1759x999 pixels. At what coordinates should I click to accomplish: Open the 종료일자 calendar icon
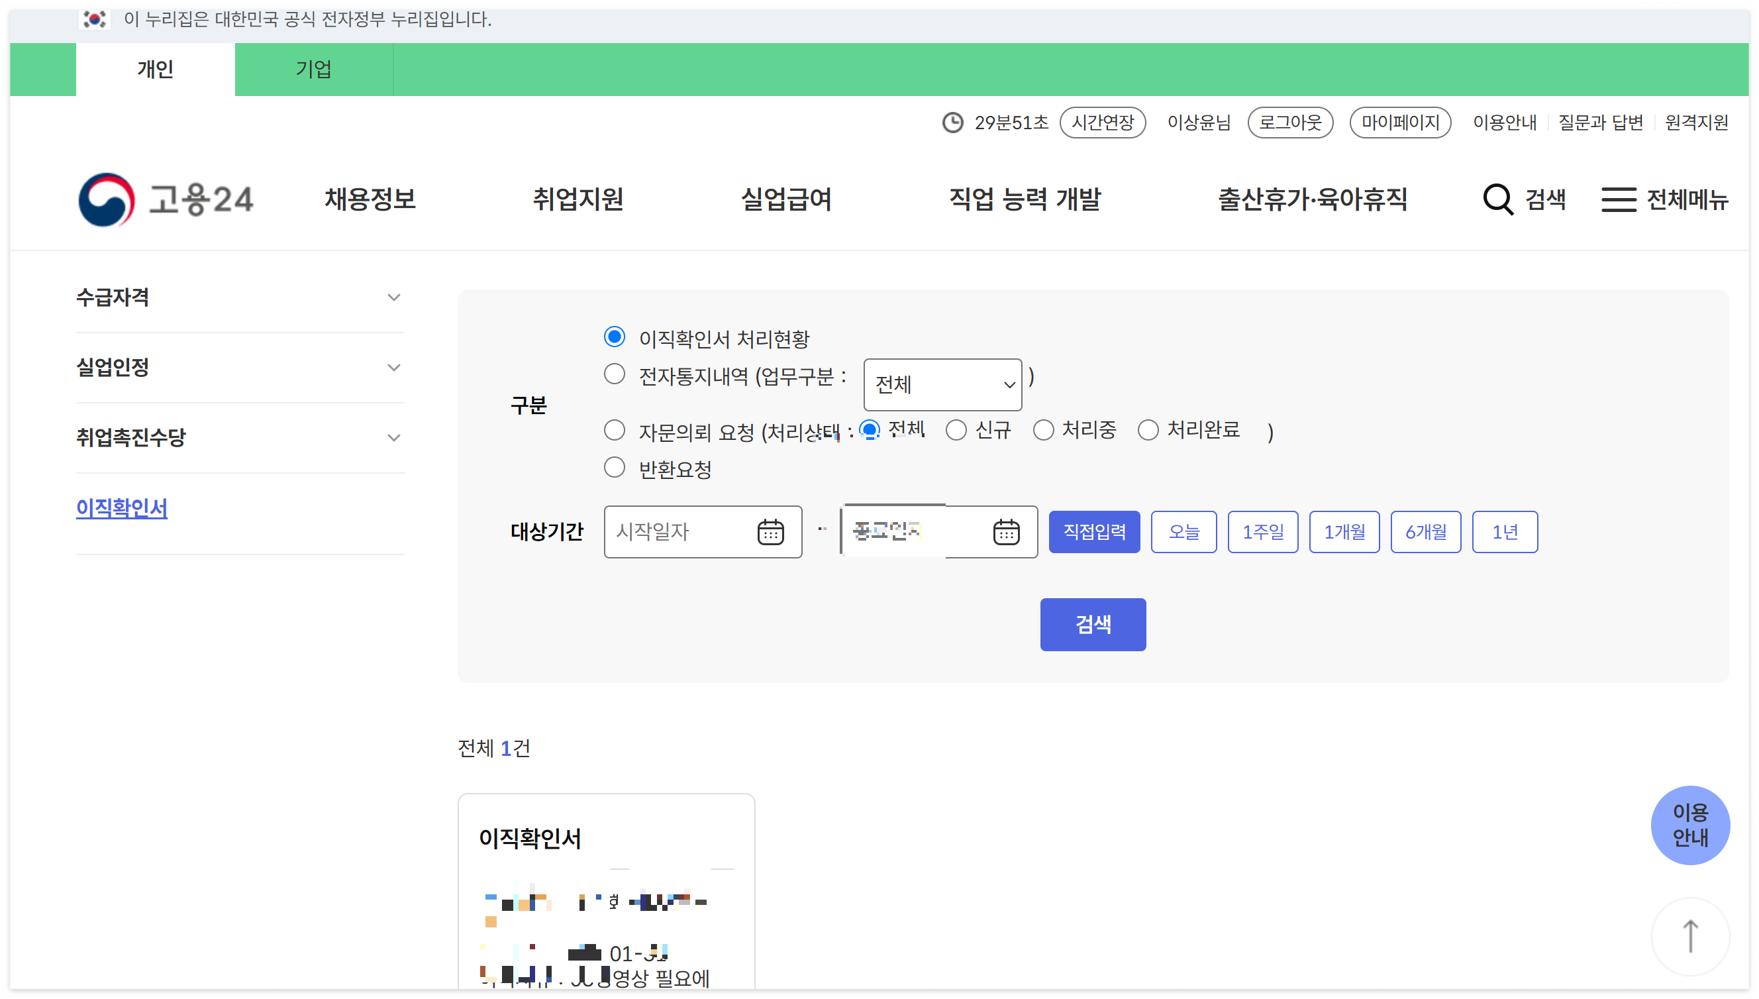1006,532
